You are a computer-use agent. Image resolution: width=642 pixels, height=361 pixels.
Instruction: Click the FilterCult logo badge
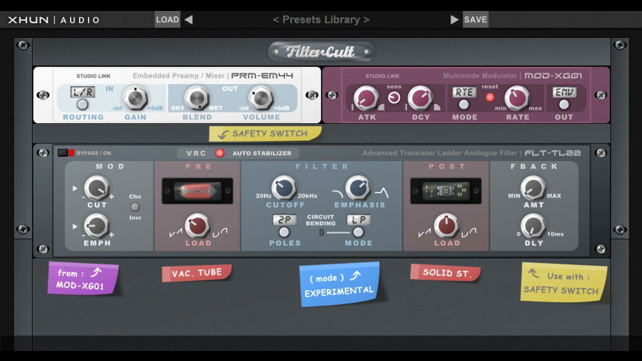tap(321, 52)
